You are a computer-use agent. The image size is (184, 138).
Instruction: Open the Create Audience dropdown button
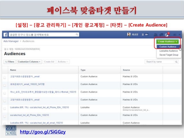click(x=168, y=41)
